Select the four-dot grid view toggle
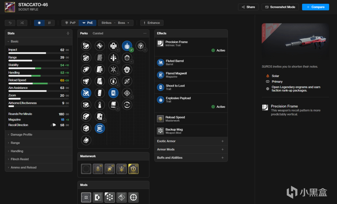This screenshot has width=337, height=204. click(49, 23)
